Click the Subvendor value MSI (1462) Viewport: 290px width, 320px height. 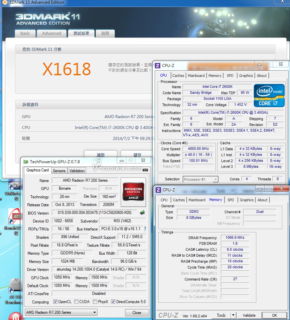click(x=122, y=221)
